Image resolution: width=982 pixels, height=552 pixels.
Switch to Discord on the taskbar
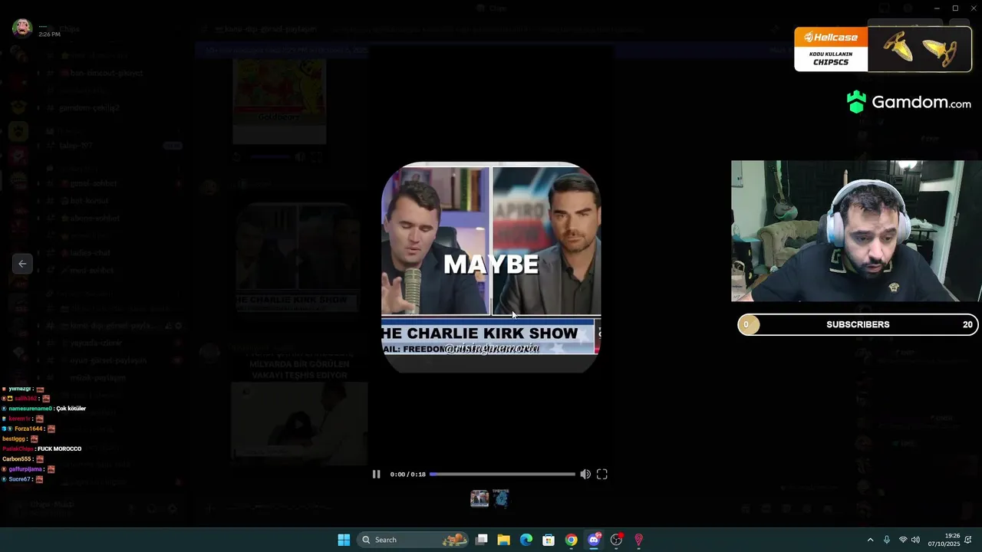tap(594, 540)
